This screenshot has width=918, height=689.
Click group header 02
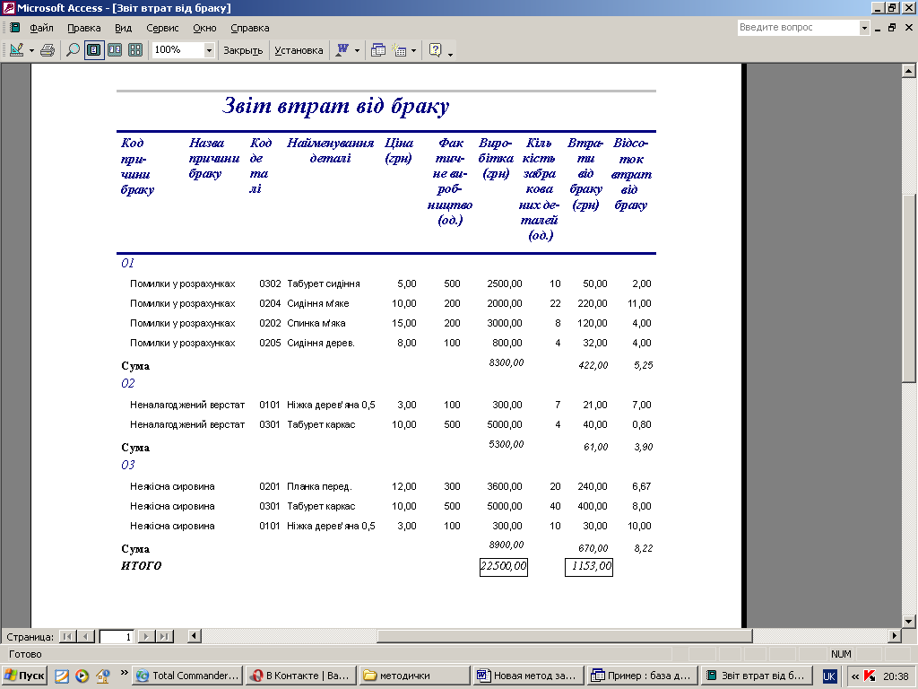(127, 383)
